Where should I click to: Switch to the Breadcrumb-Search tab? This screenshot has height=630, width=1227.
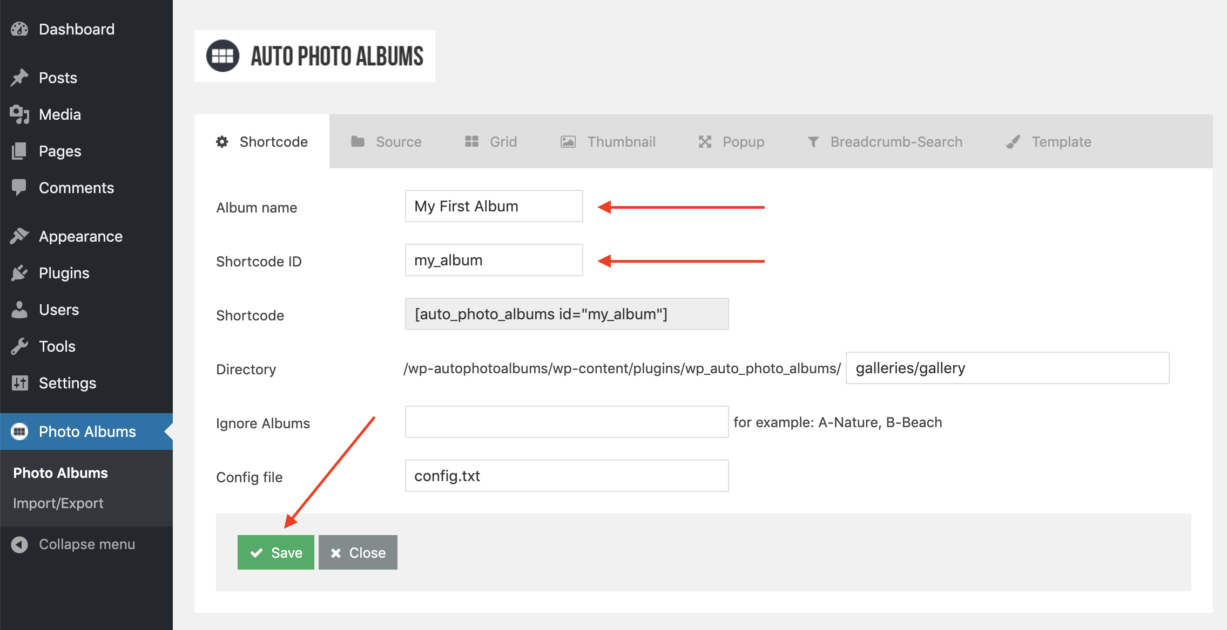(x=885, y=141)
